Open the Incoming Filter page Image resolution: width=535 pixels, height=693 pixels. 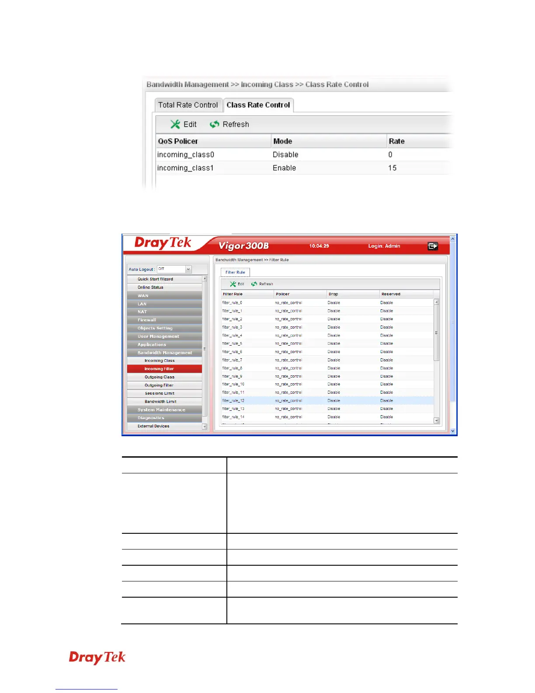point(165,369)
